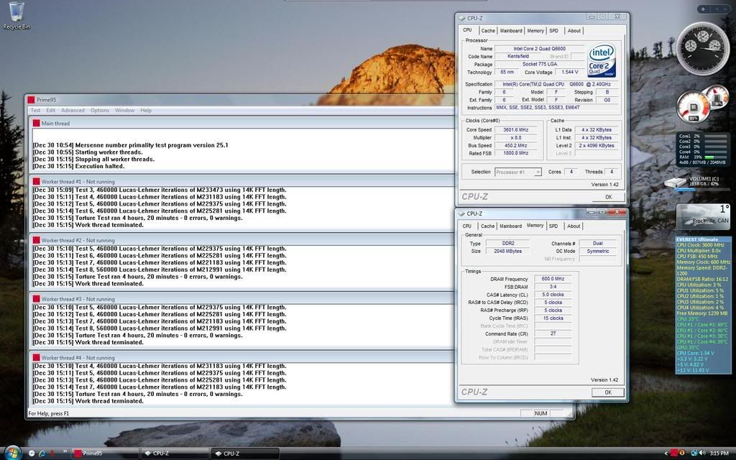
Task: Click NUM indicator in Prime95 status bar
Action: coord(540,413)
